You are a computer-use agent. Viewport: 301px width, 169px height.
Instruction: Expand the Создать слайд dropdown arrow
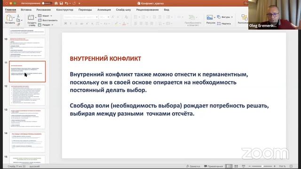(36, 17)
